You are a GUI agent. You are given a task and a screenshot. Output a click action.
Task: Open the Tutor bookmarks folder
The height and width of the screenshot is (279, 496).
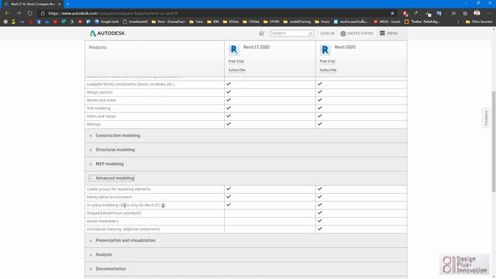point(196,22)
